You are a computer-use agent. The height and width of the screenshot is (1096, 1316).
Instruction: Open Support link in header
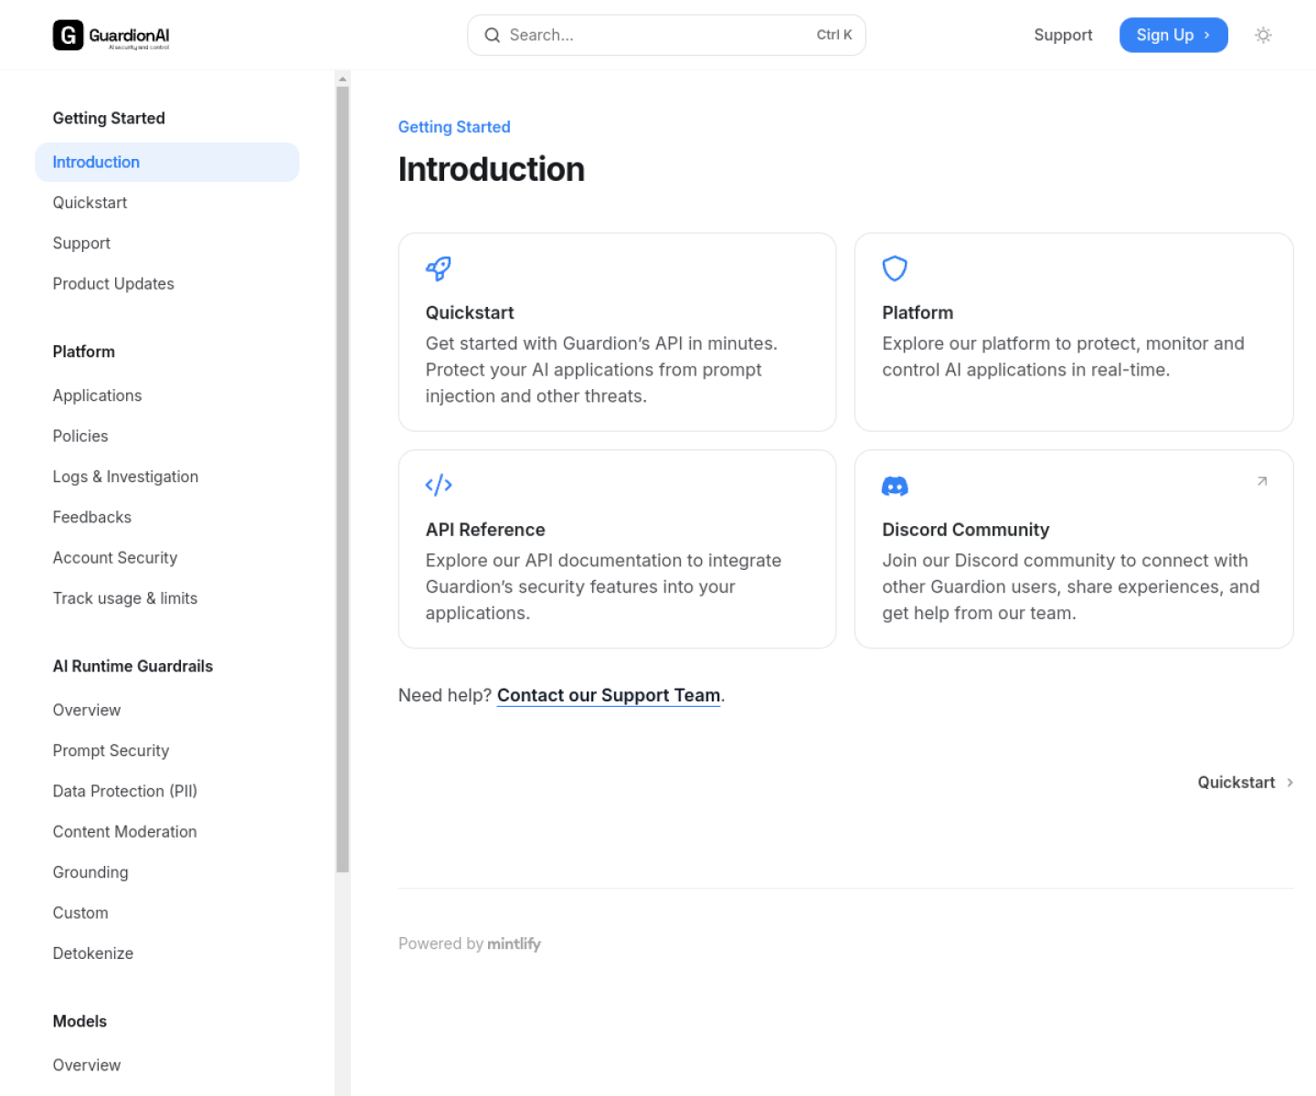point(1063,35)
